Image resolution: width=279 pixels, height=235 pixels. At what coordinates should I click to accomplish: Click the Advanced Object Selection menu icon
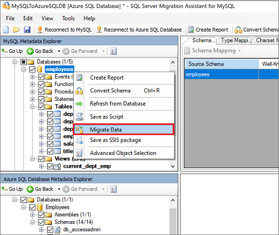pyautogui.click(x=79, y=153)
